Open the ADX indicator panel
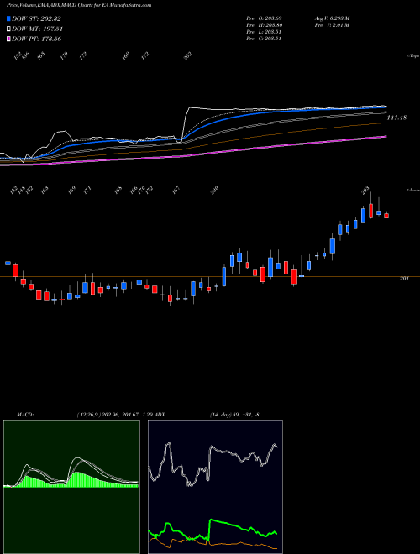Image resolution: width=420 pixels, height=554 pixels. (x=215, y=487)
